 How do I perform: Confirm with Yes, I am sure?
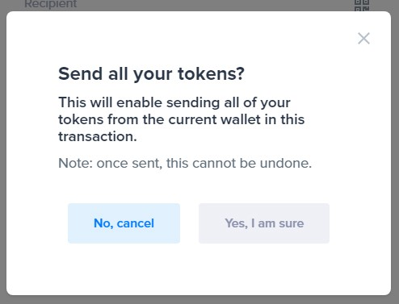click(264, 223)
